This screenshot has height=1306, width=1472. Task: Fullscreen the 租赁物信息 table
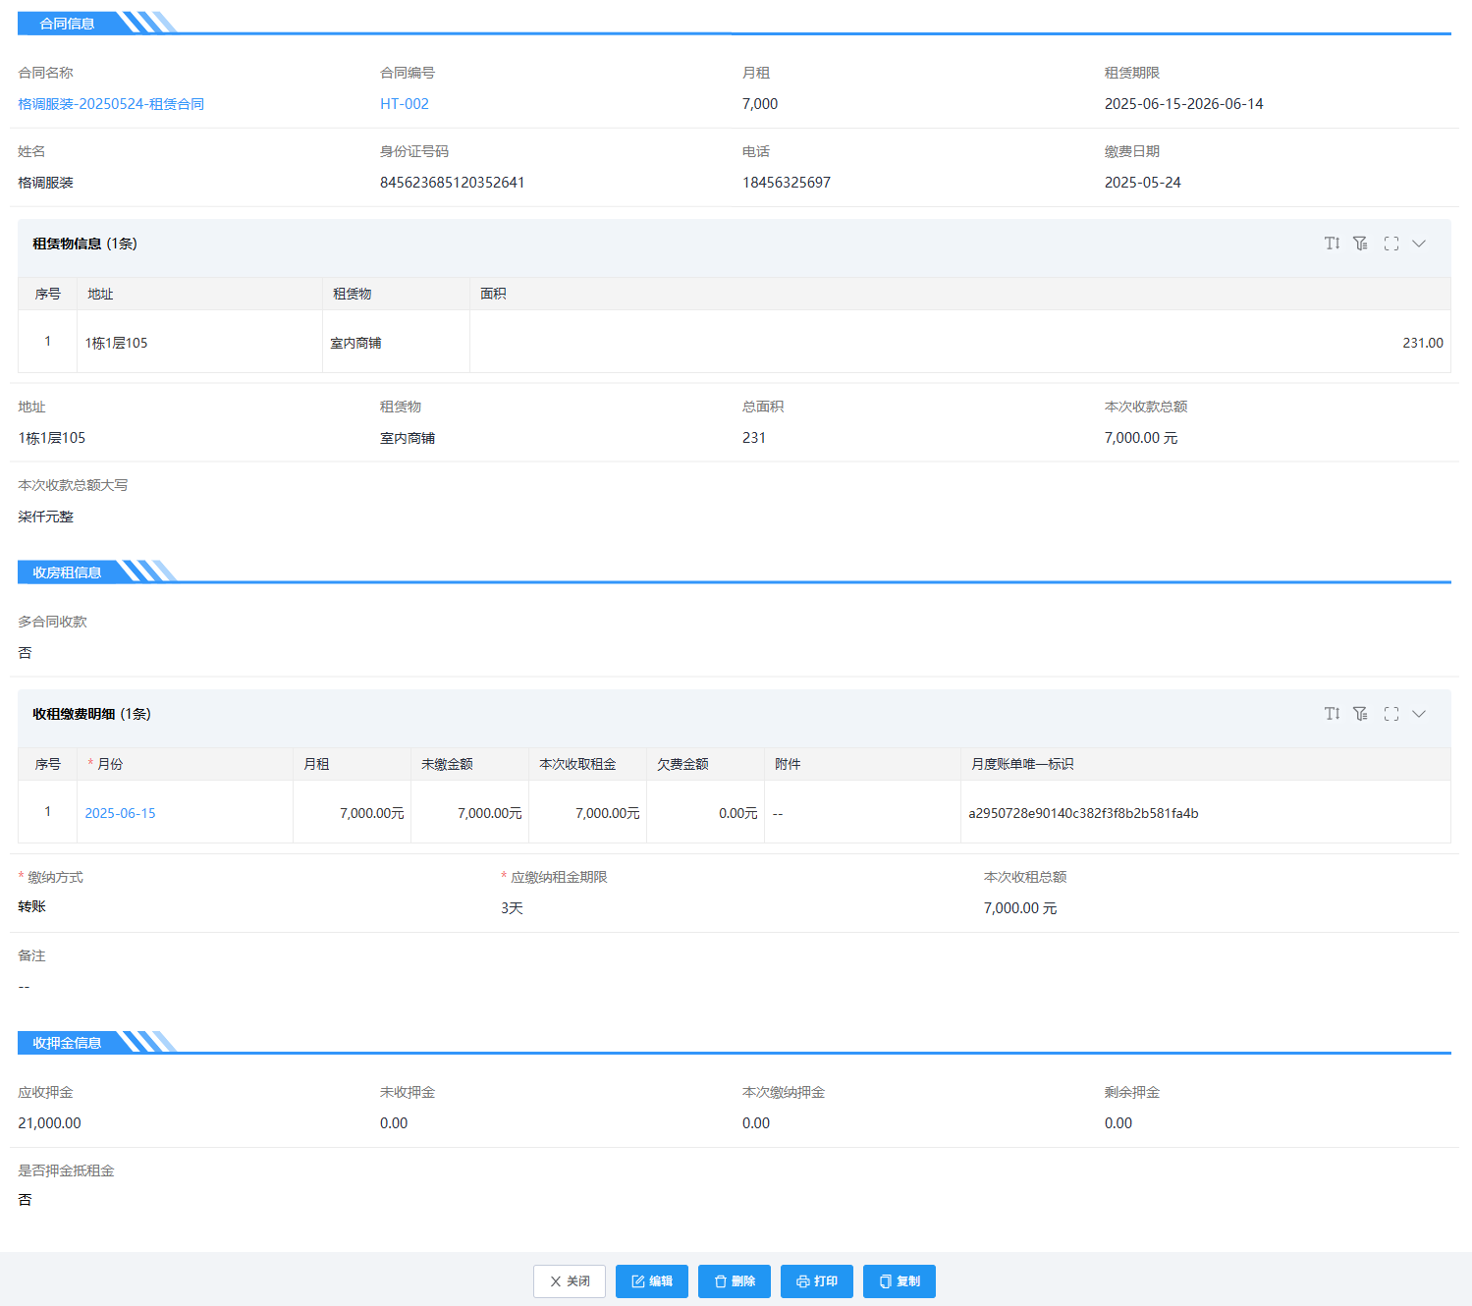[x=1390, y=244]
